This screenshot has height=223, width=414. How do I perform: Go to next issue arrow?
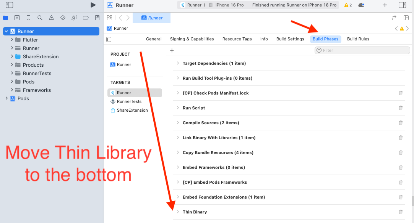[408, 29]
